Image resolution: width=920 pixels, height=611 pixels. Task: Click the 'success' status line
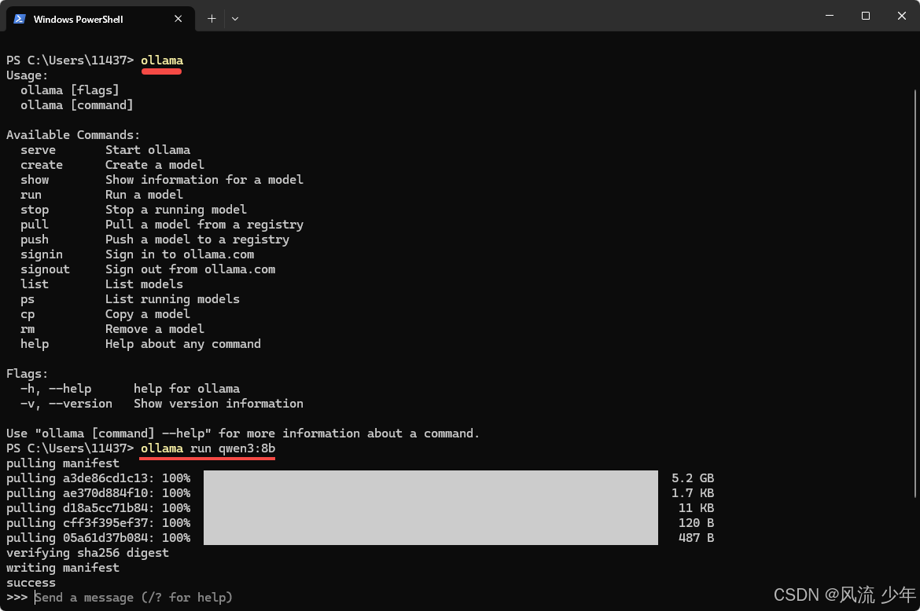31,583
